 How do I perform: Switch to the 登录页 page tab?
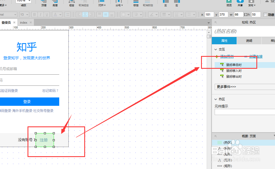(6, 23)
